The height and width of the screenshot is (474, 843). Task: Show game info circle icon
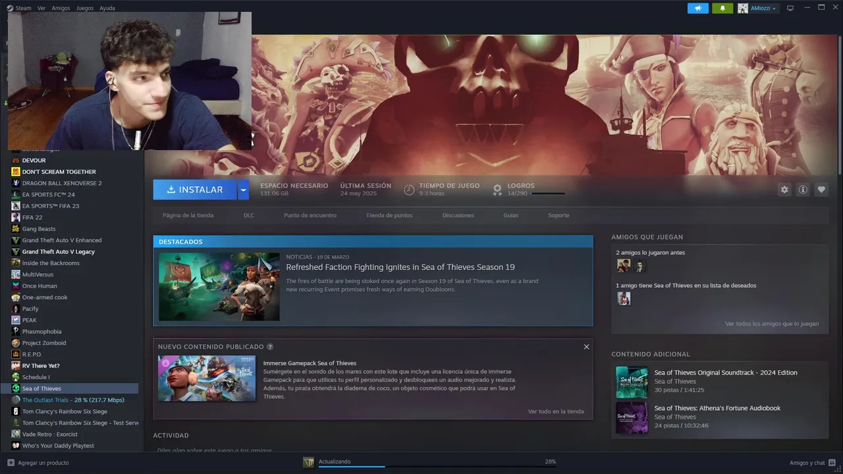point(803,190)
